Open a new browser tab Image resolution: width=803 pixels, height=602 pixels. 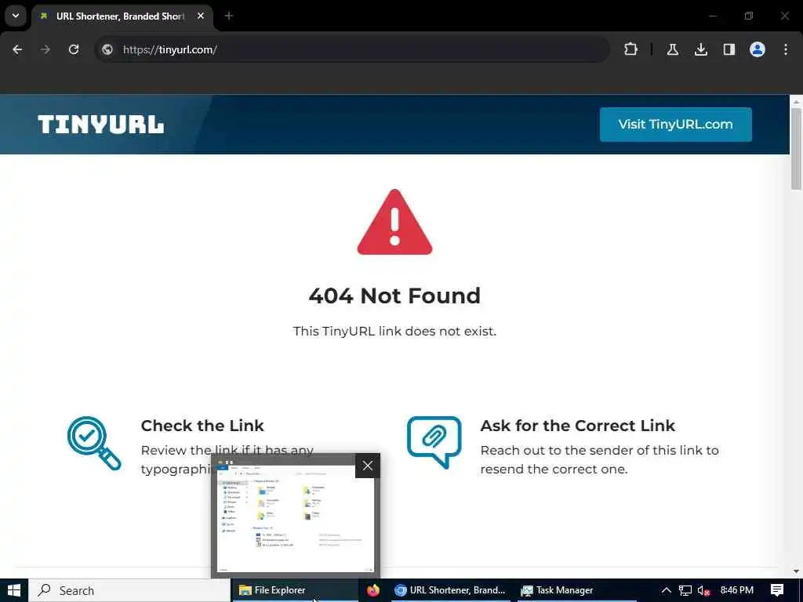[x=229, y=16]
